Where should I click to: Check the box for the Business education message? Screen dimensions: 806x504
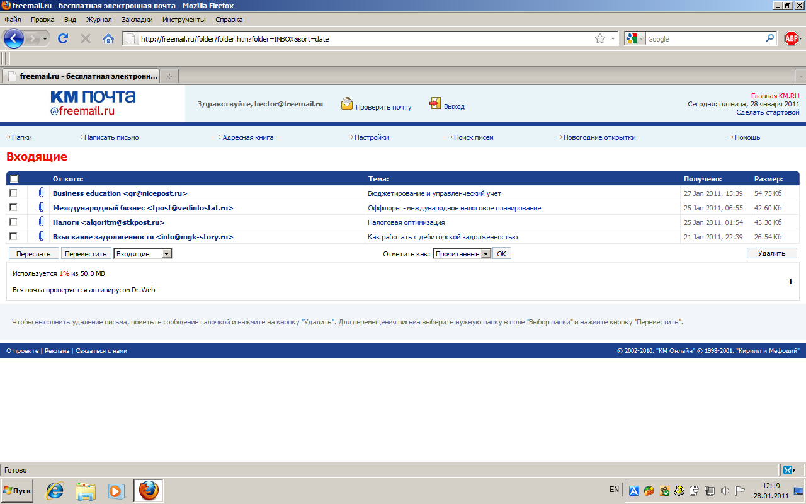pos(13,193)
